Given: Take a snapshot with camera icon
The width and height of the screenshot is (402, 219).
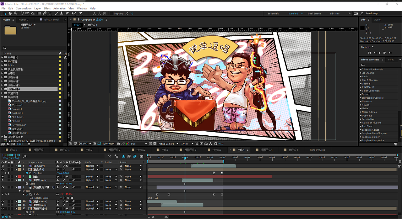Looking at the screenshot, I should click(118, 144).
